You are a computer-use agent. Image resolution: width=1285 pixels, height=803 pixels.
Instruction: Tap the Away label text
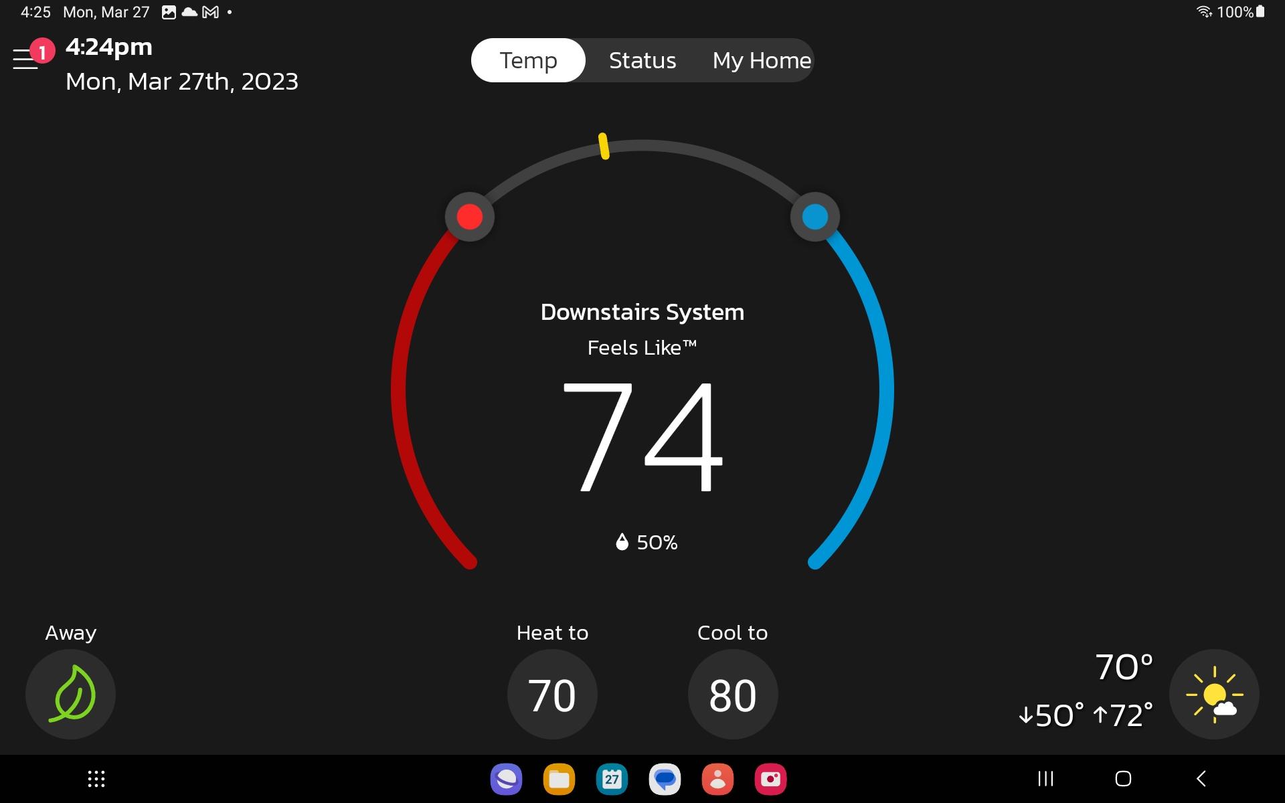(x=71, y=632)
